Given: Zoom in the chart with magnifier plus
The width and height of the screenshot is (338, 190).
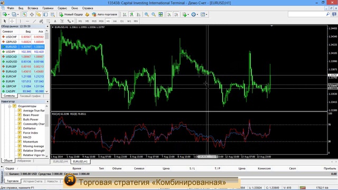Looking at the screenshot, I should coord(147,14).
